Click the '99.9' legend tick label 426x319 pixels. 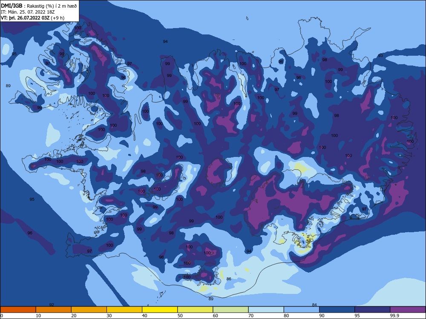[394, 316]
